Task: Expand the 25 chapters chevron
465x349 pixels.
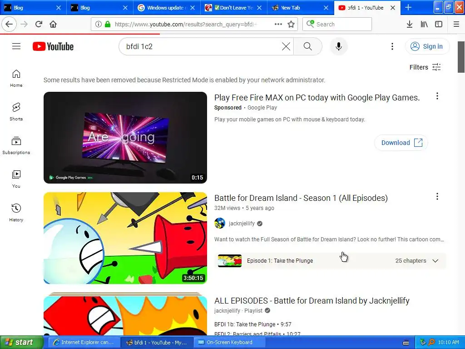Action: 435,260
